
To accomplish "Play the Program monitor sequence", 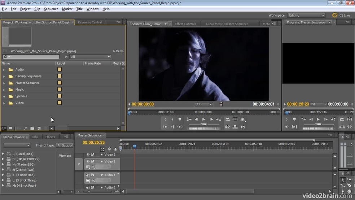I will [318, 119].
